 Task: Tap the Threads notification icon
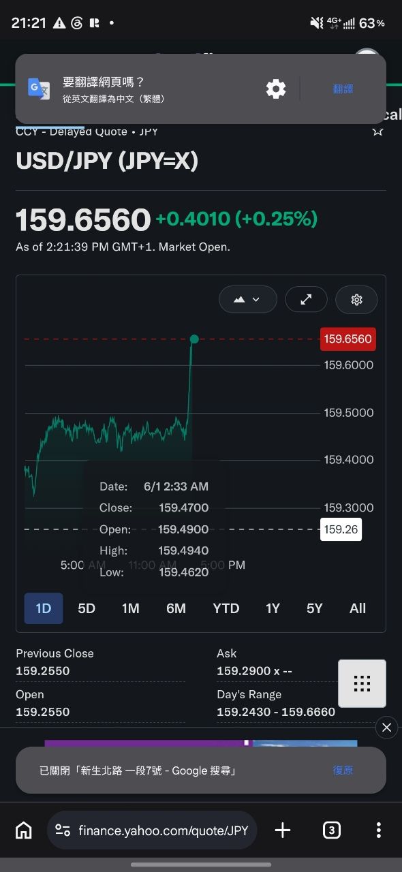pyautogui.click(x=77, y=23)
